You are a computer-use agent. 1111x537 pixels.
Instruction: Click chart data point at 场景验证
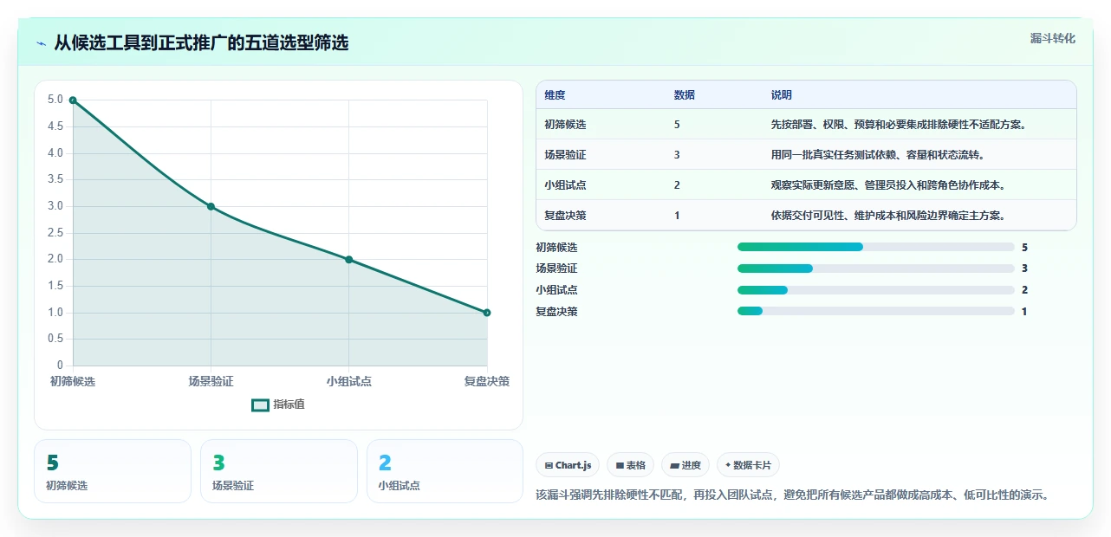(211, 206)
